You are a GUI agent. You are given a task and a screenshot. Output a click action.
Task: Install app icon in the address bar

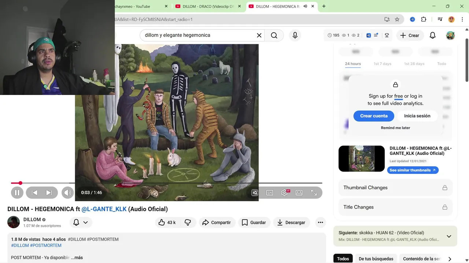pos(387,19)
